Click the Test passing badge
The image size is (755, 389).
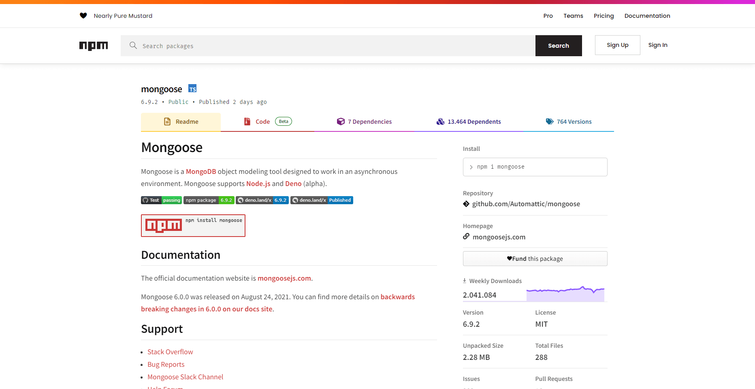point(161,200)
